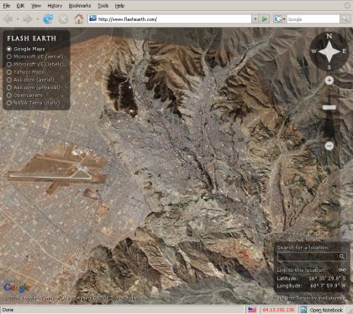Click the Google logo on the map
353x314 pixels.
coord(17,288)
